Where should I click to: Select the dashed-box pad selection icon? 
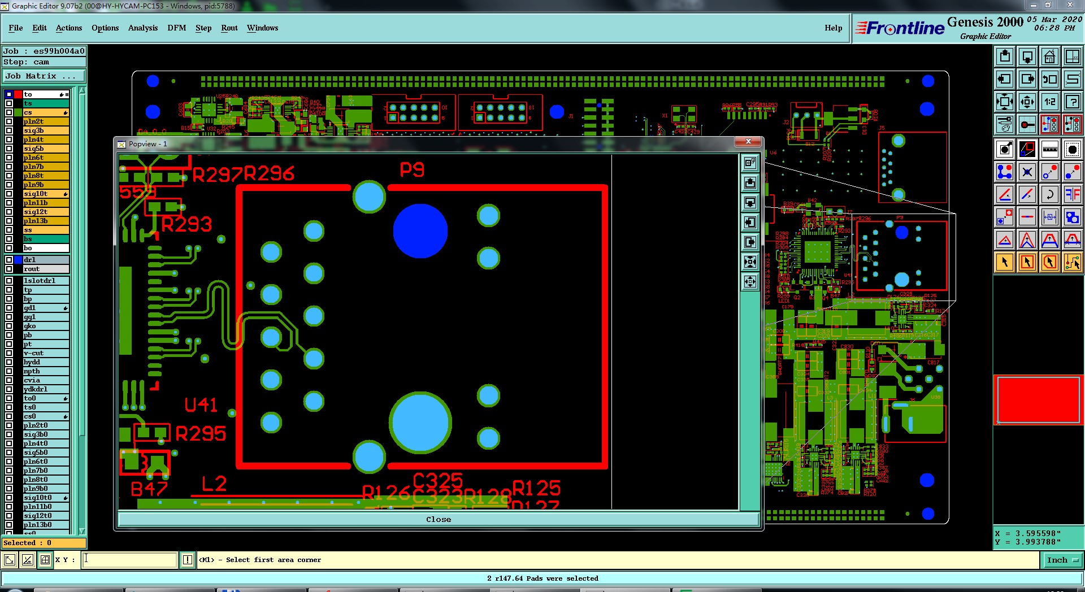[1073, 149]
